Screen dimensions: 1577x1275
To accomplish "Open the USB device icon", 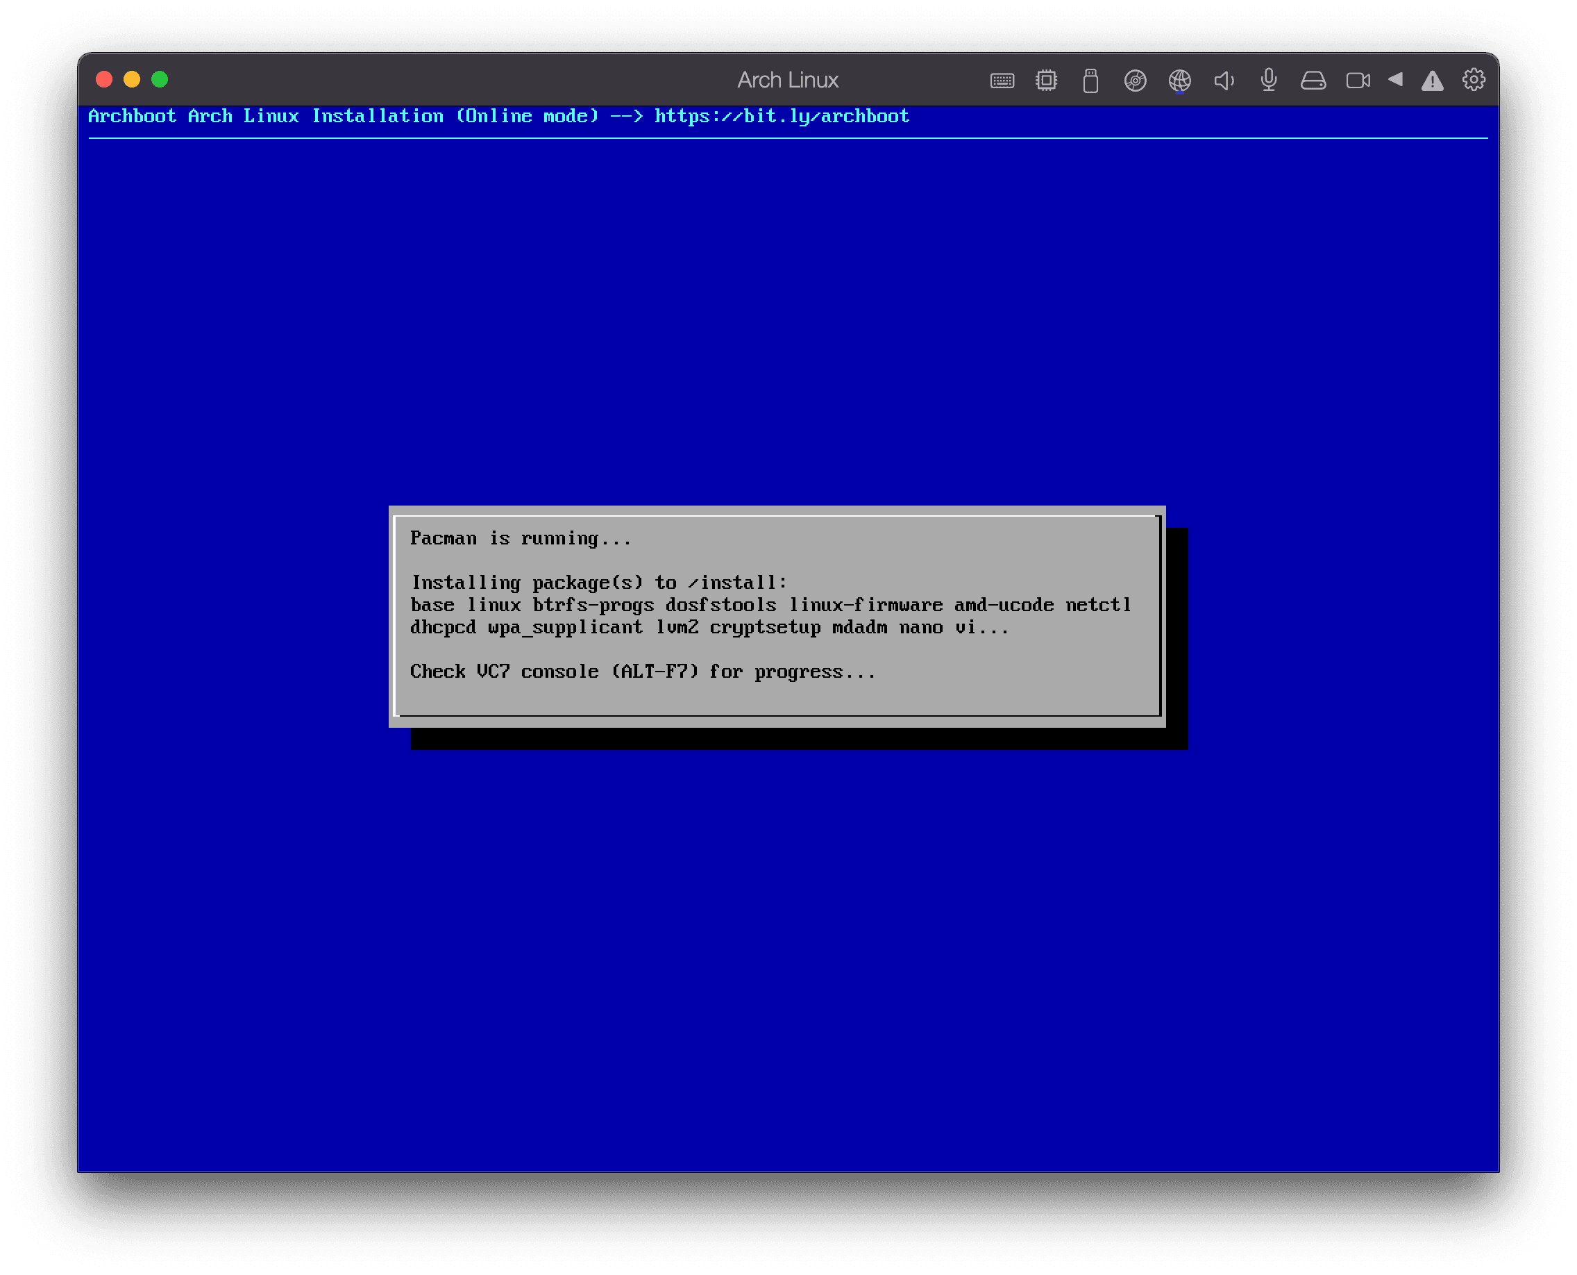I will (x=1090, y=80).
